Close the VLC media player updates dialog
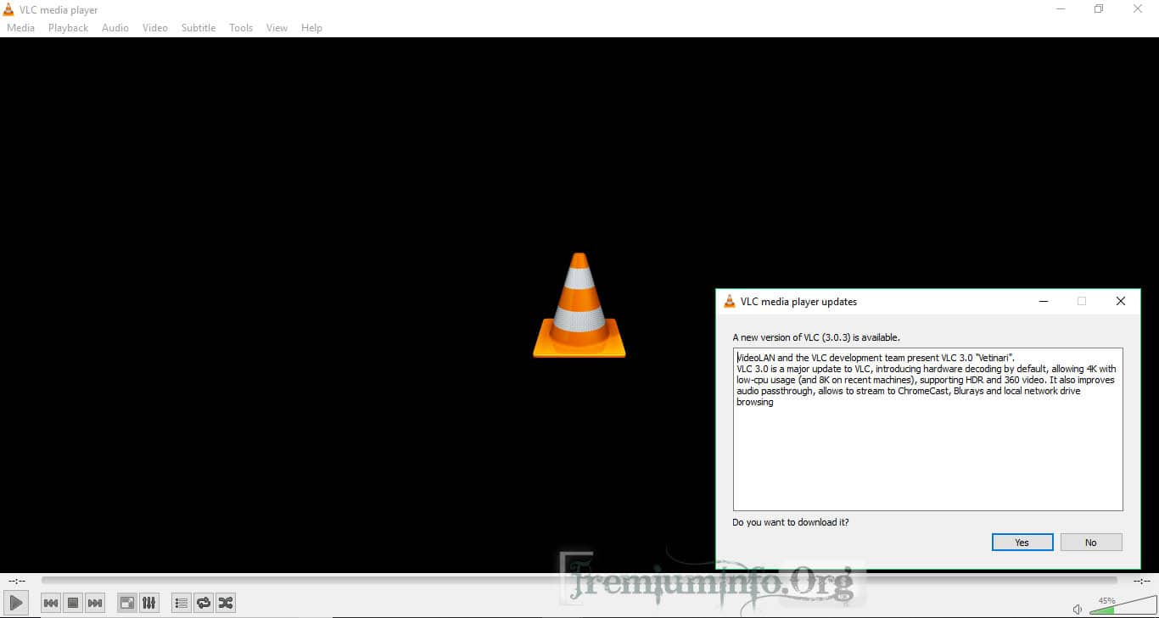Image resolution: width=1159 pixels, height=618 pixels. point(1121,301)
